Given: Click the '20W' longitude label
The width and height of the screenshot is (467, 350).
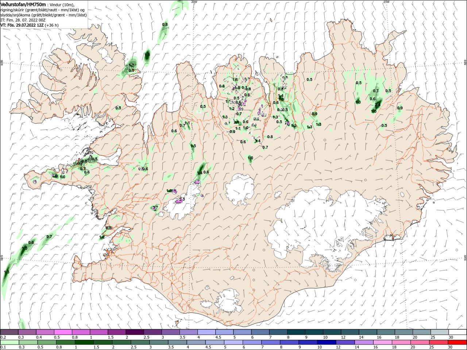Looking at the screenshot, I should point(194,2).
